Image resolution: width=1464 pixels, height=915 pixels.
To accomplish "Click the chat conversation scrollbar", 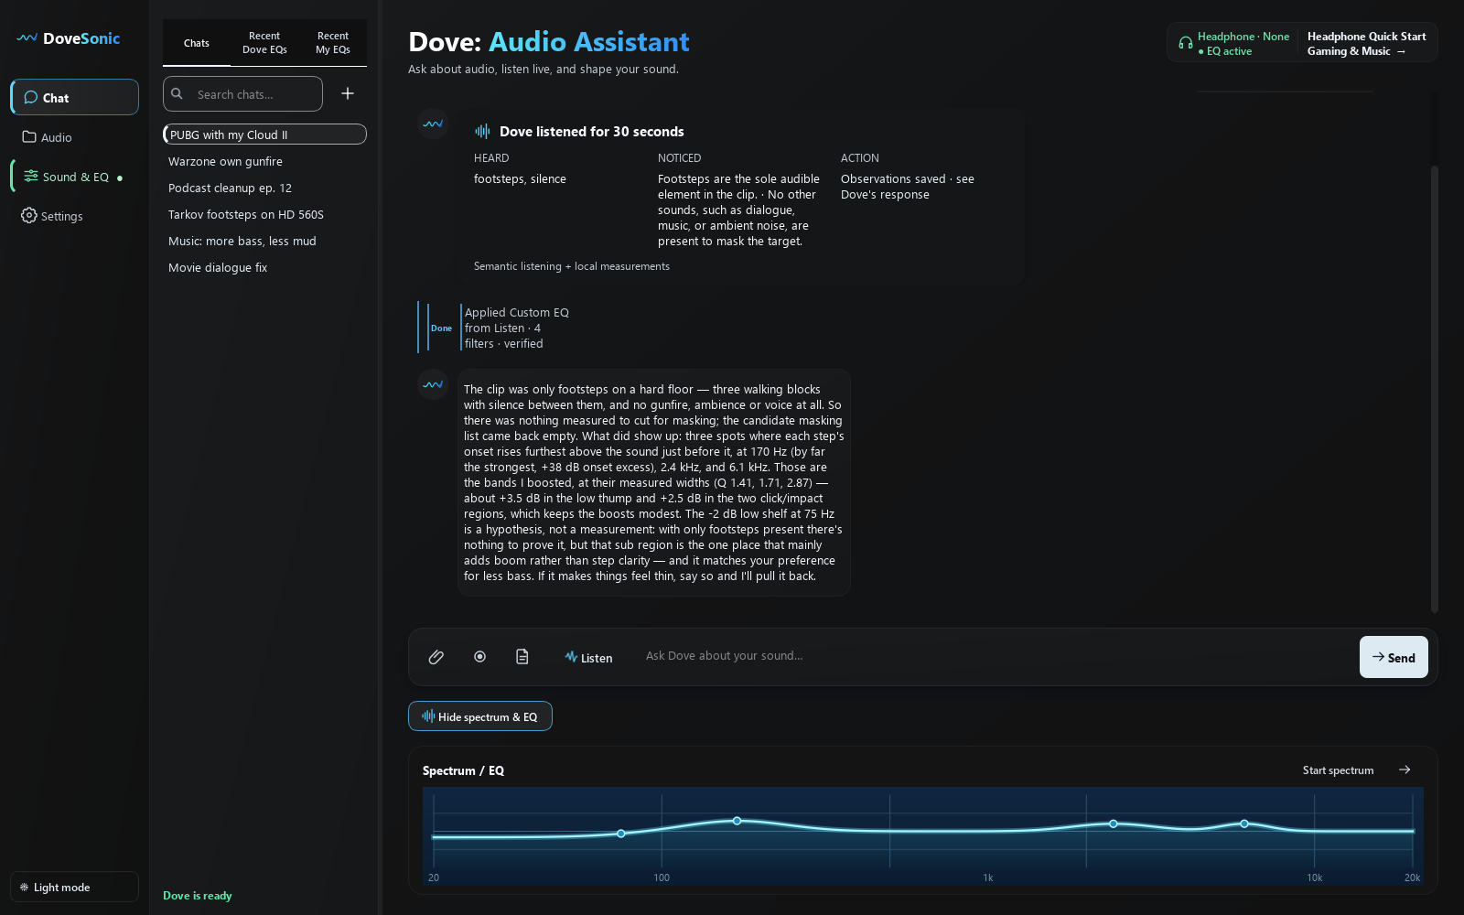I will (1435, 389).
